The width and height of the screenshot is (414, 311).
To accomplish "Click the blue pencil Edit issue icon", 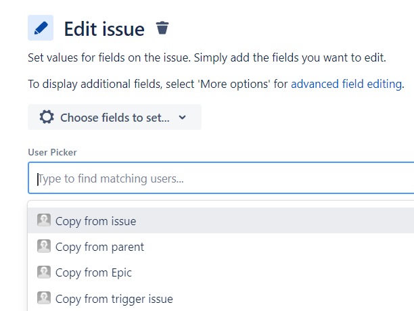I will tap(41, 28).
